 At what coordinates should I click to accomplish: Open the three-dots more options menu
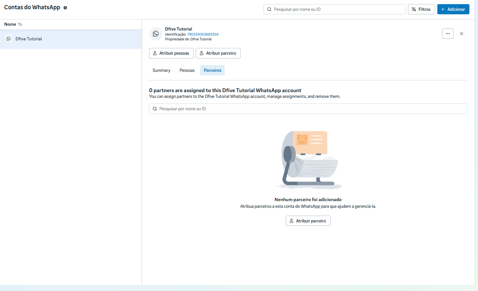447,34
